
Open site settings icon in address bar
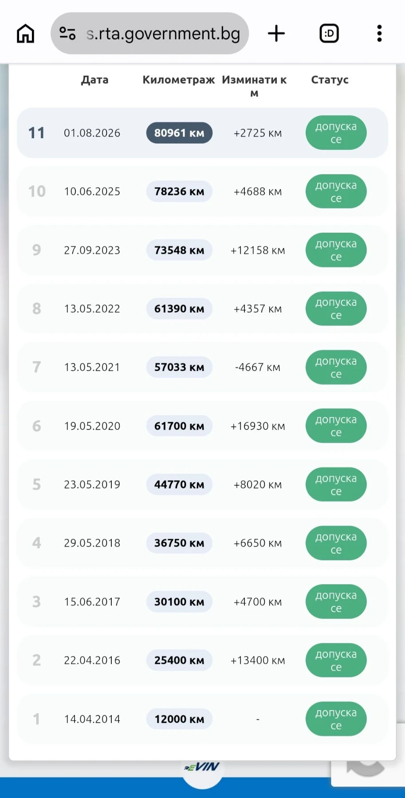pos(67,33)
